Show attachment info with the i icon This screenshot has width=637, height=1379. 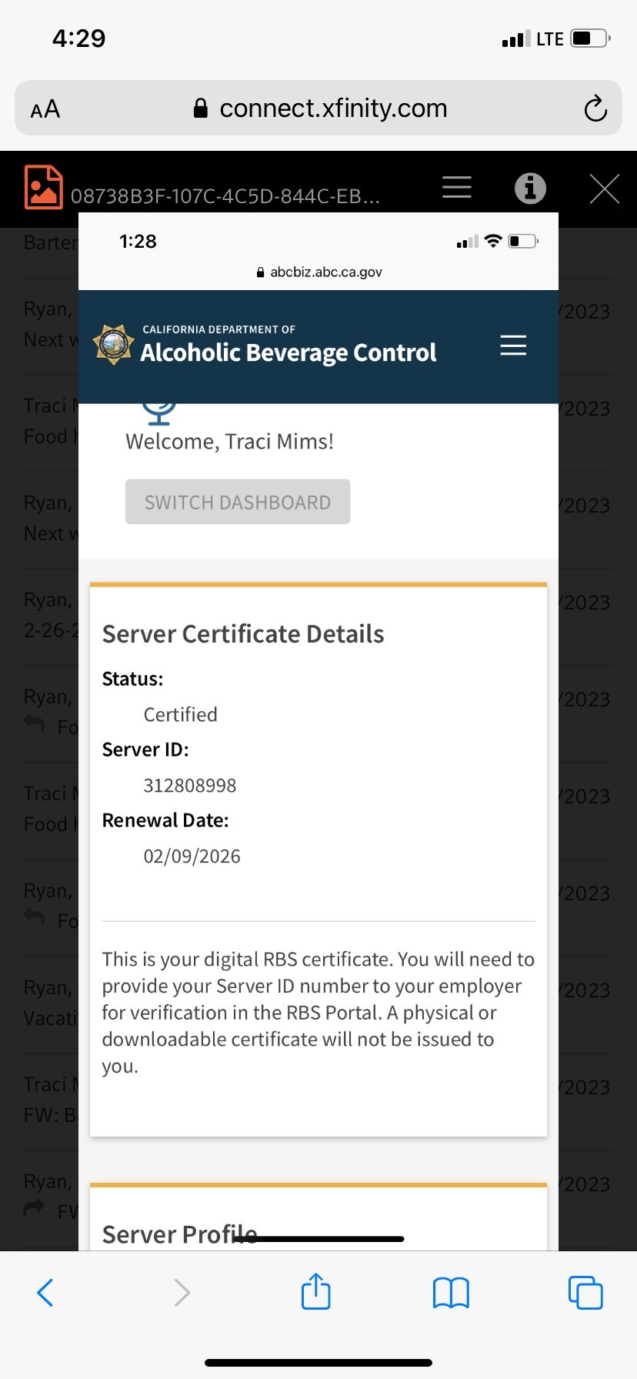click(530, 188)
